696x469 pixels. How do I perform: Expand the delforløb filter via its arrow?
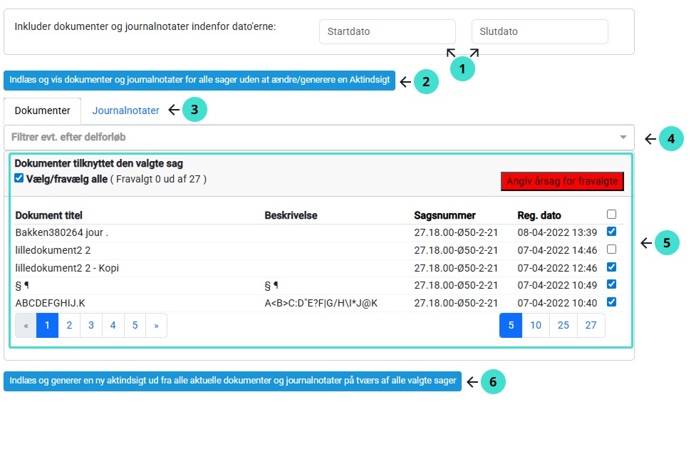point(623,137)
